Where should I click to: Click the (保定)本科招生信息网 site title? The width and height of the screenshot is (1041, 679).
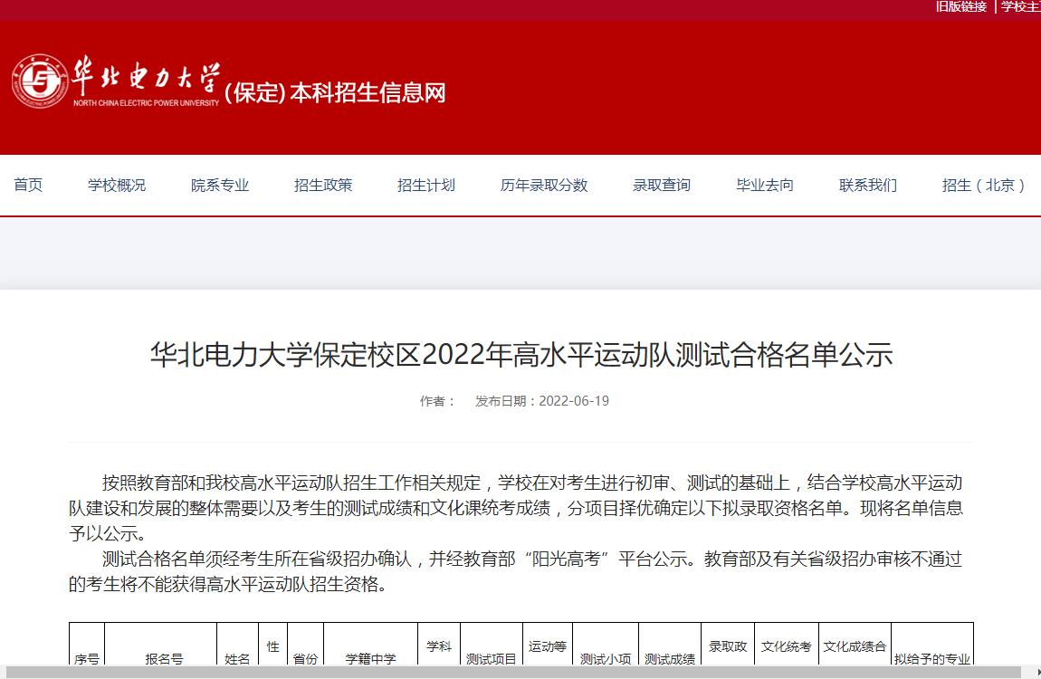pos(335,93)
